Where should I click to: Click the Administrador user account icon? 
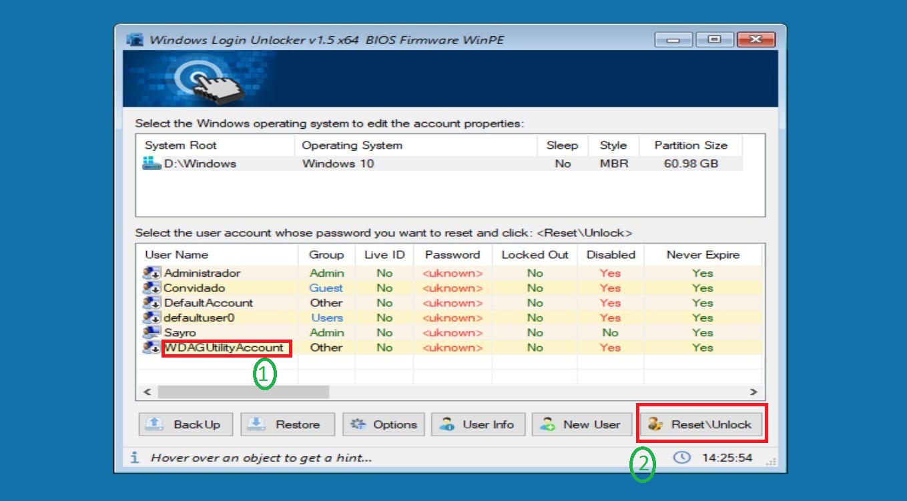(151, 273)
